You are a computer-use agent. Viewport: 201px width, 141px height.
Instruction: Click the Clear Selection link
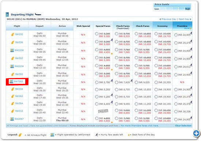(x=183, y=126)
